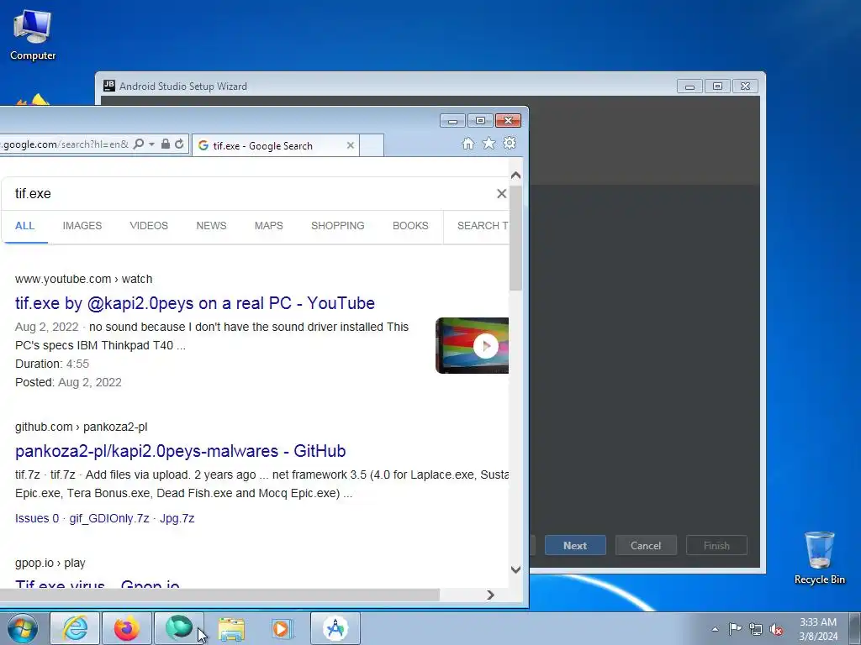Viewport: 861px width, 645px height.
Task: Click the Windows Start orb
Action: pos(23,628)
